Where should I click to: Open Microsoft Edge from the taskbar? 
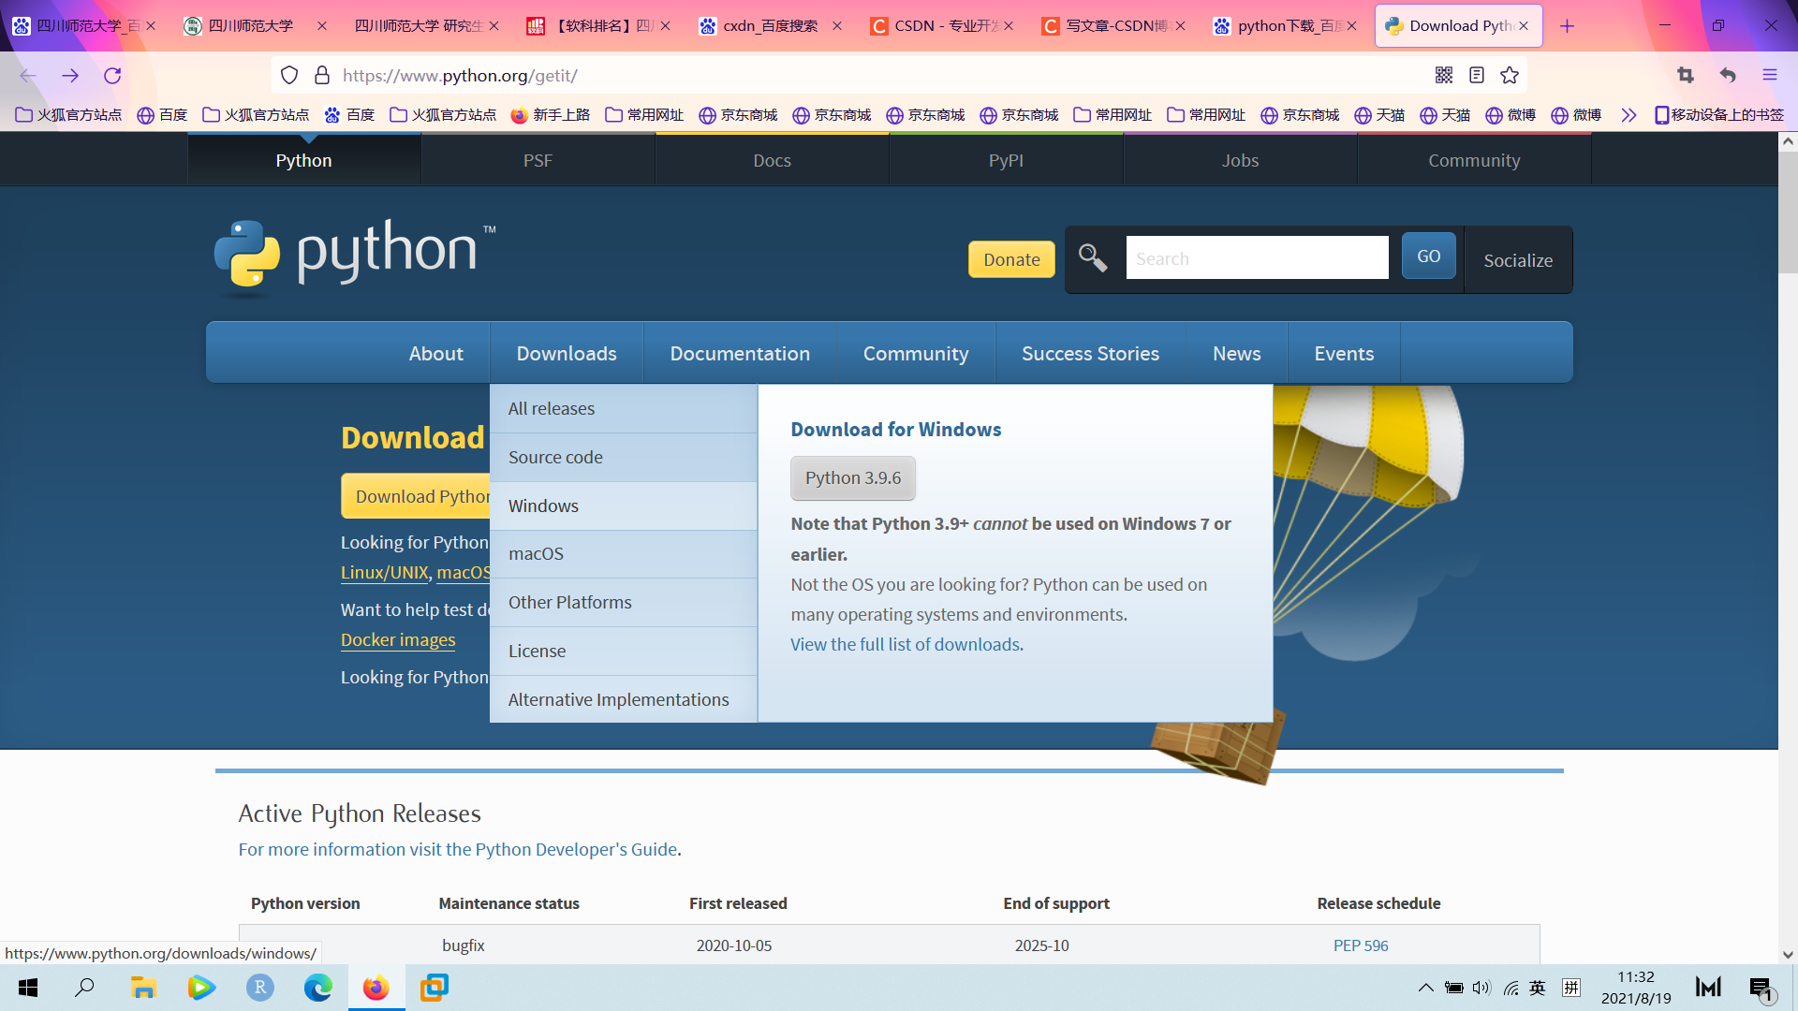(x=318, y=988)
